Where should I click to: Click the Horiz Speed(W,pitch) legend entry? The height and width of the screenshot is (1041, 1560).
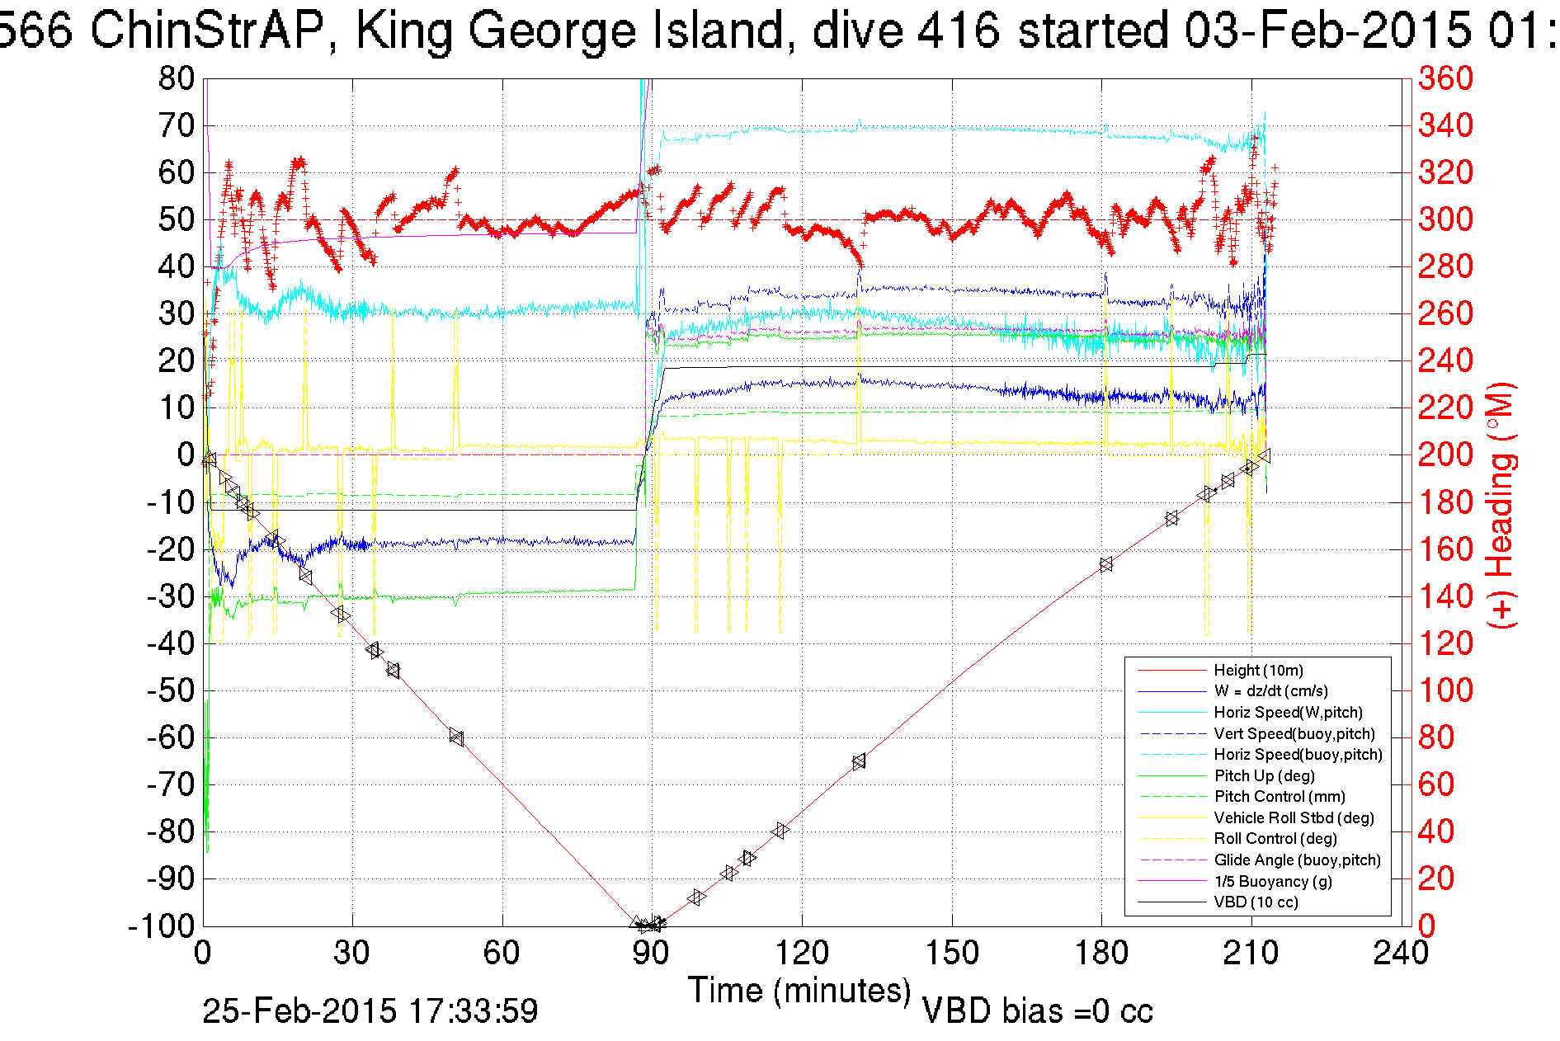coord(1288,713)
